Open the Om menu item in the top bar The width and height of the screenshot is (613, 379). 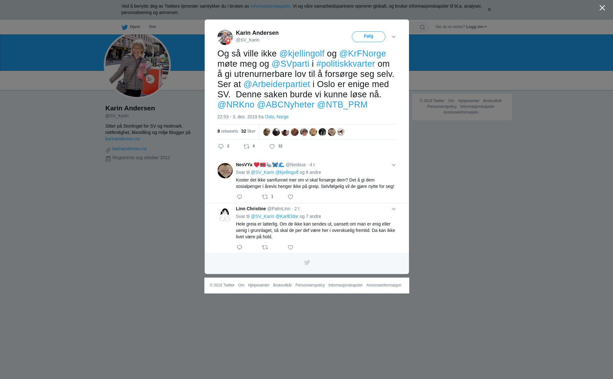click(152, 27)
